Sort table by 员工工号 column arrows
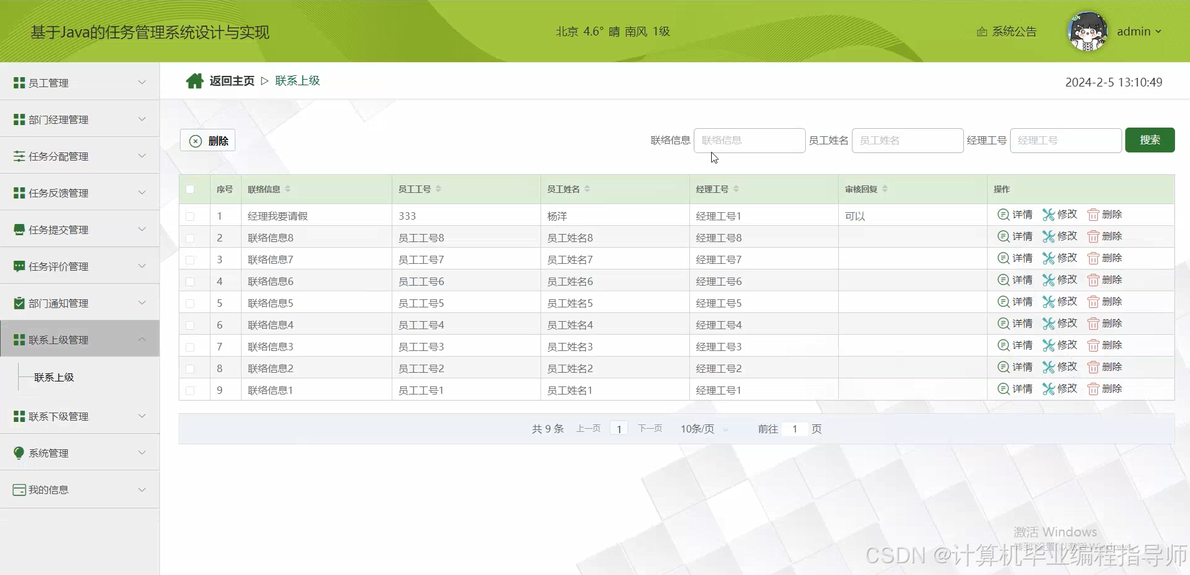 click(438, 189)
